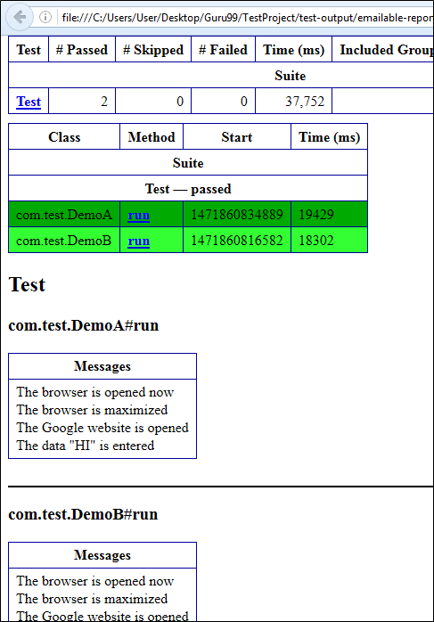Select the # Skipped column header
This screenshot has height=622, width=434.
[153, 50]
